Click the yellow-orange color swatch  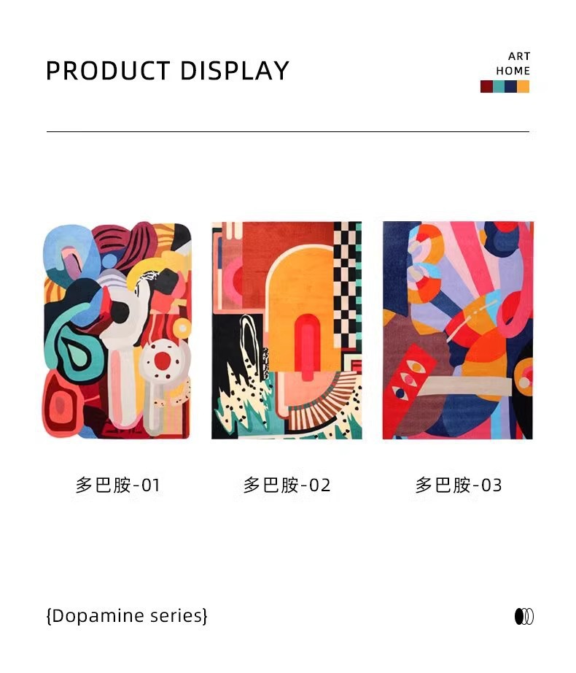tap(523, 86)
